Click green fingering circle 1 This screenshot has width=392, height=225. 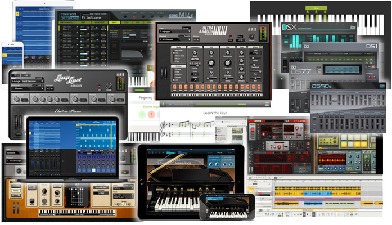coord(142,115)
